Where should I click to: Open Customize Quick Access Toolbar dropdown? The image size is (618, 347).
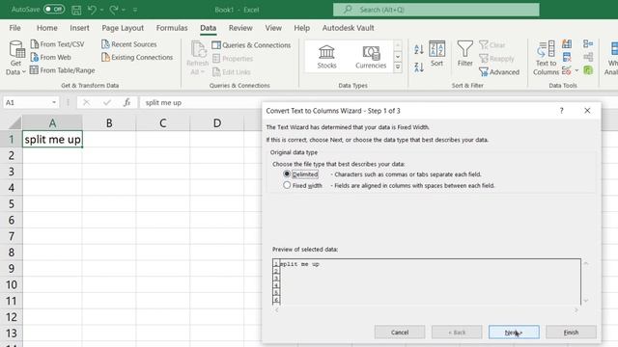click(x=135, y=10)
